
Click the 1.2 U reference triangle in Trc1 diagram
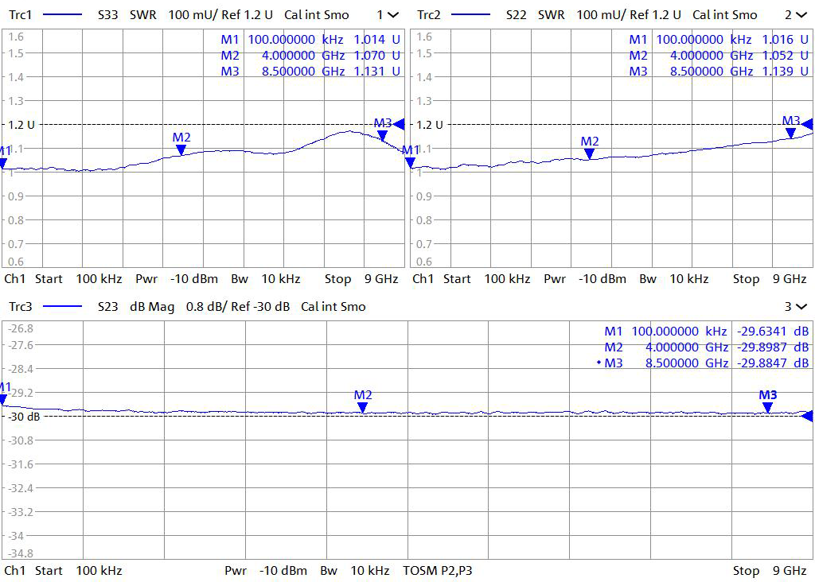400,124
